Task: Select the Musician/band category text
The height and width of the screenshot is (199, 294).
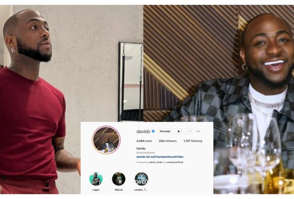Action: pos(146,153)
